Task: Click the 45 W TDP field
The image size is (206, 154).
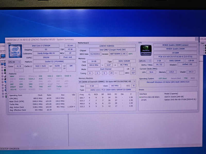Action: (70, 49)
